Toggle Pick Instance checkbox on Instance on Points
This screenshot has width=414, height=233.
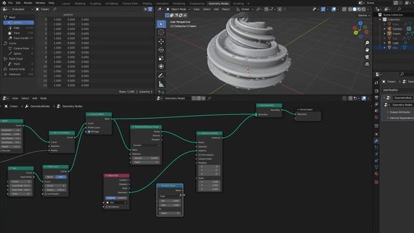pyautogui.click(x=200, y=155)
